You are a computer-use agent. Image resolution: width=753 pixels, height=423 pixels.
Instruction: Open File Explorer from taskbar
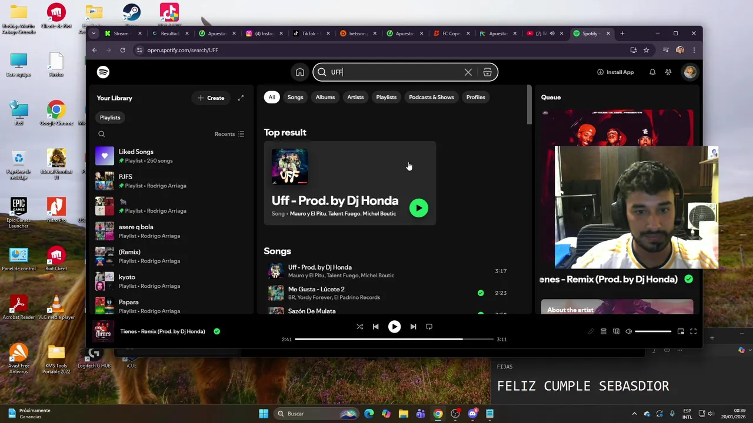pyautogui.click(x=404, y=414)
